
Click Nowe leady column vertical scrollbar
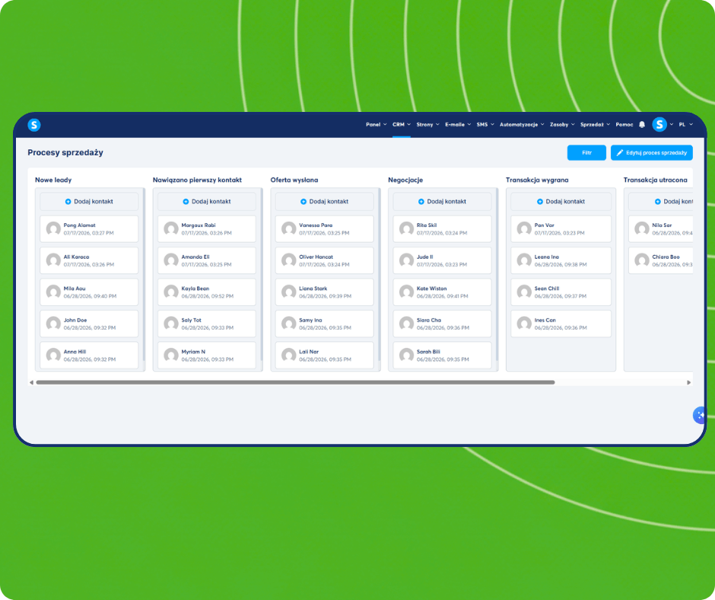144,274
